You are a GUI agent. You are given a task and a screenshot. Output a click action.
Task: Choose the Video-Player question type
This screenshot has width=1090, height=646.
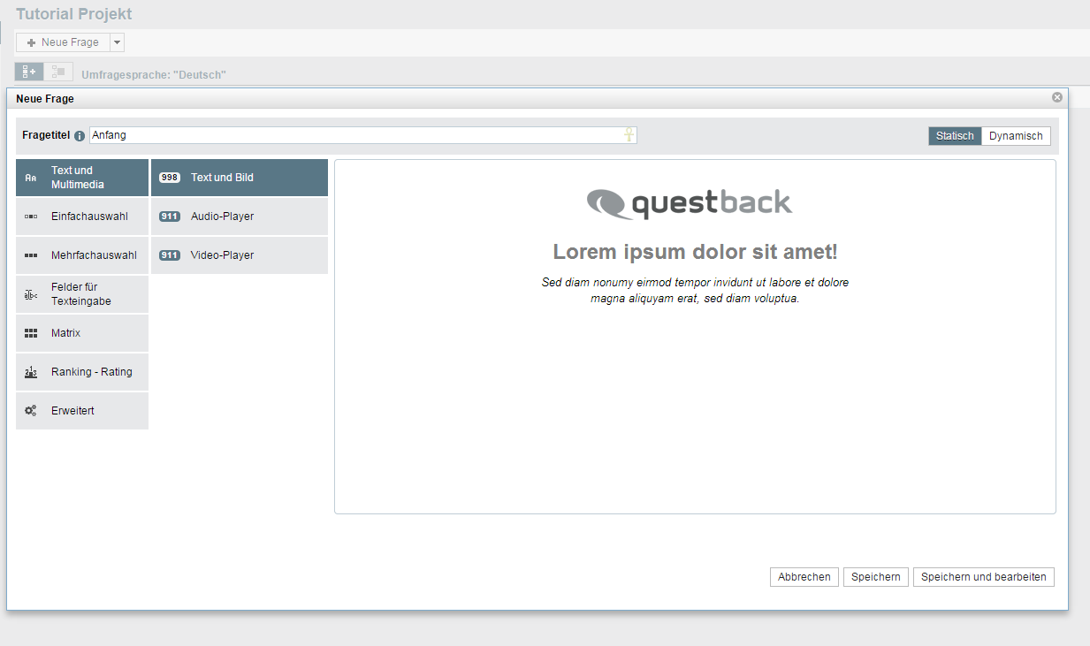point(240,255)
